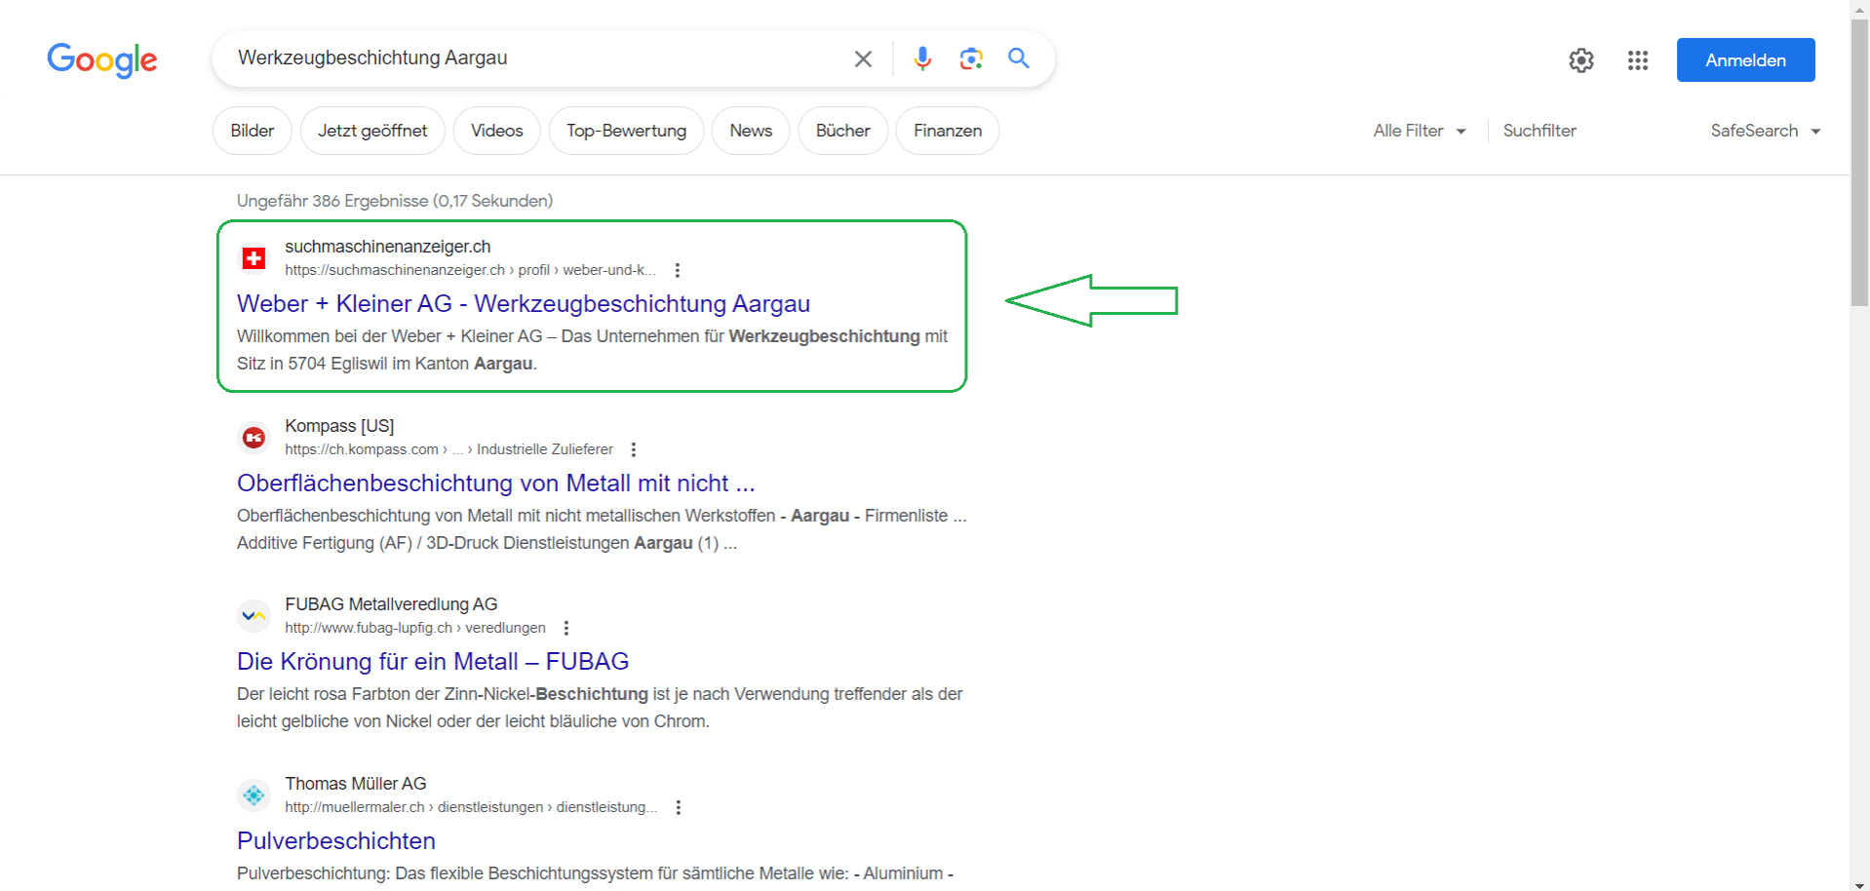The height and width of the screenshot is (891, 1870).
Task: Click the blue magnifier search icon
Action: [1019, 58]
